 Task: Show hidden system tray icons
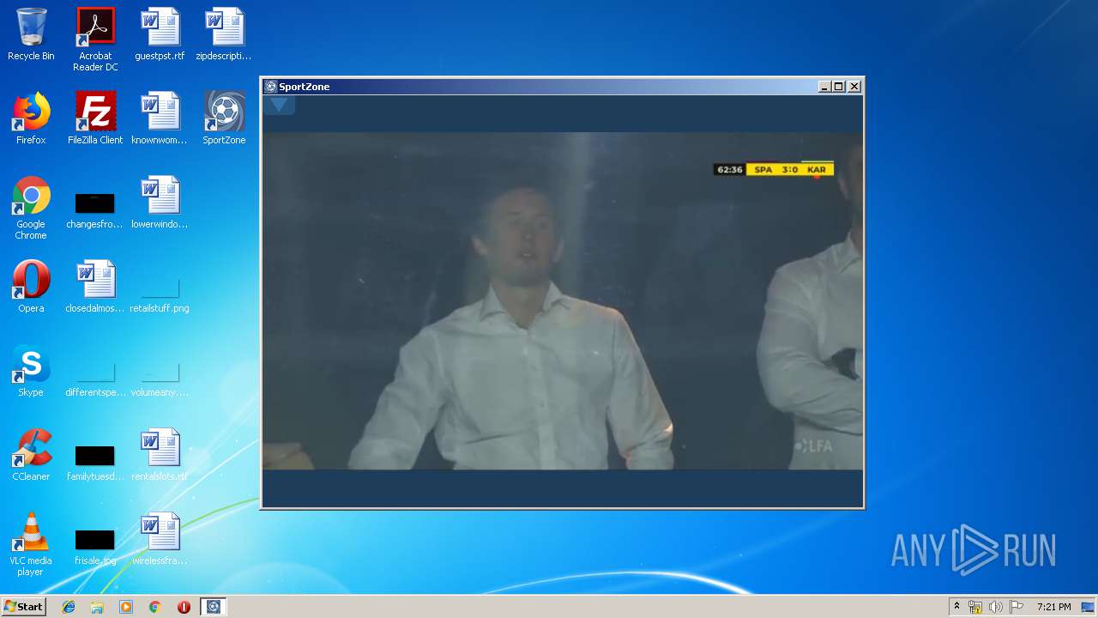tap(956, 607)
